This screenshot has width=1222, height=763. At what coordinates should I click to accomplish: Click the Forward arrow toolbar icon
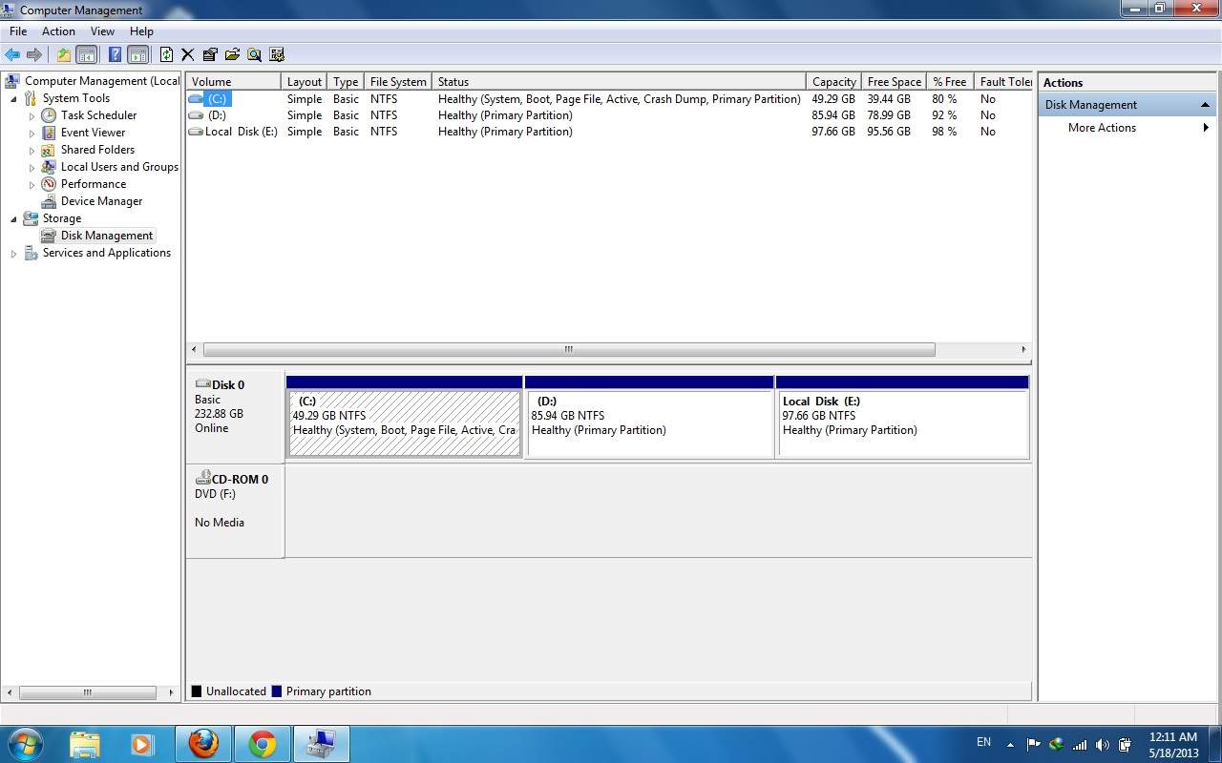coord(34,55)
